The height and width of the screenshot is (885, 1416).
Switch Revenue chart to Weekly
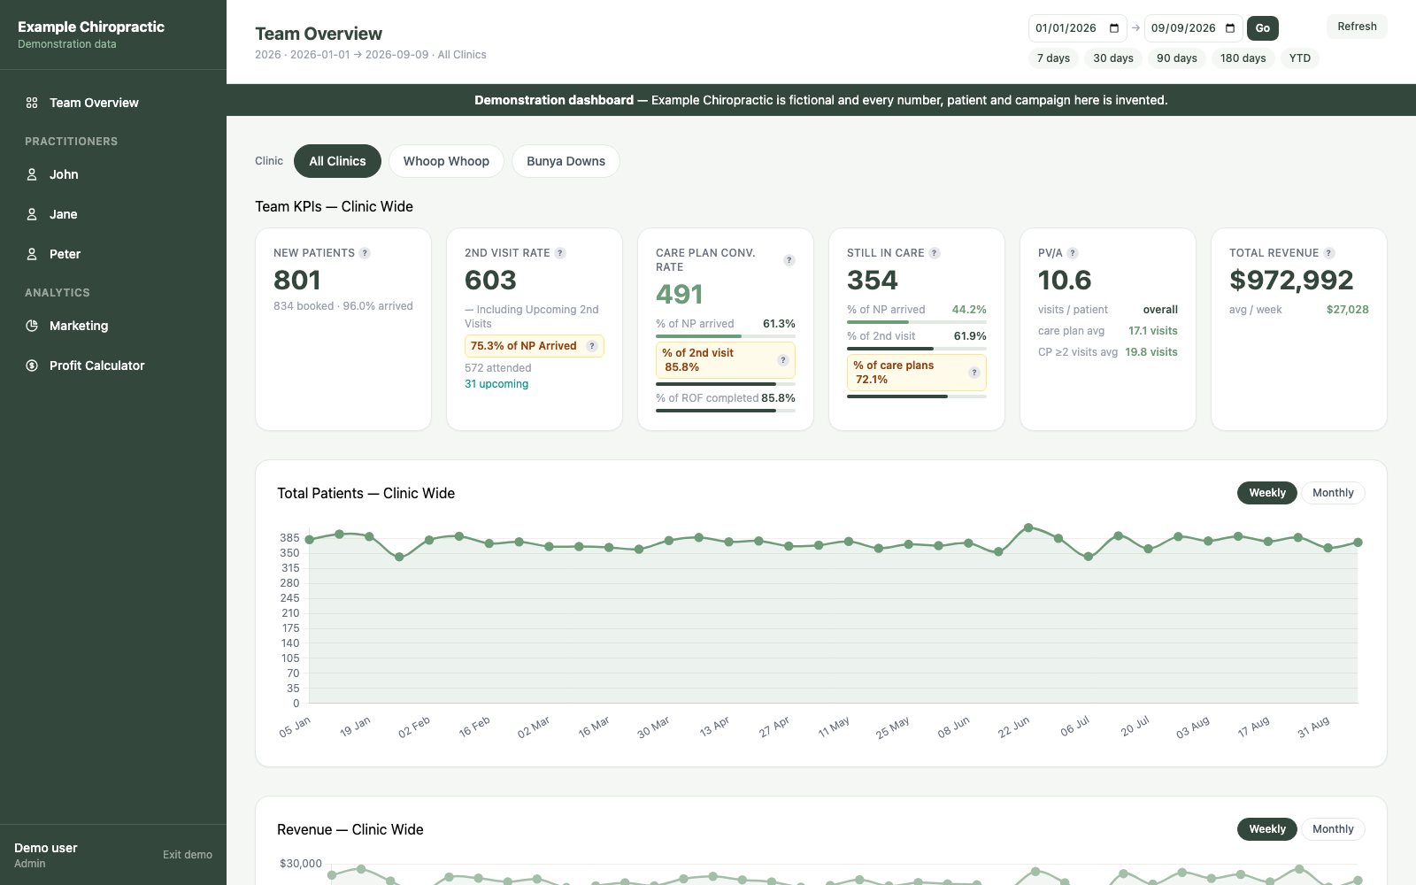pos(1267,829)
